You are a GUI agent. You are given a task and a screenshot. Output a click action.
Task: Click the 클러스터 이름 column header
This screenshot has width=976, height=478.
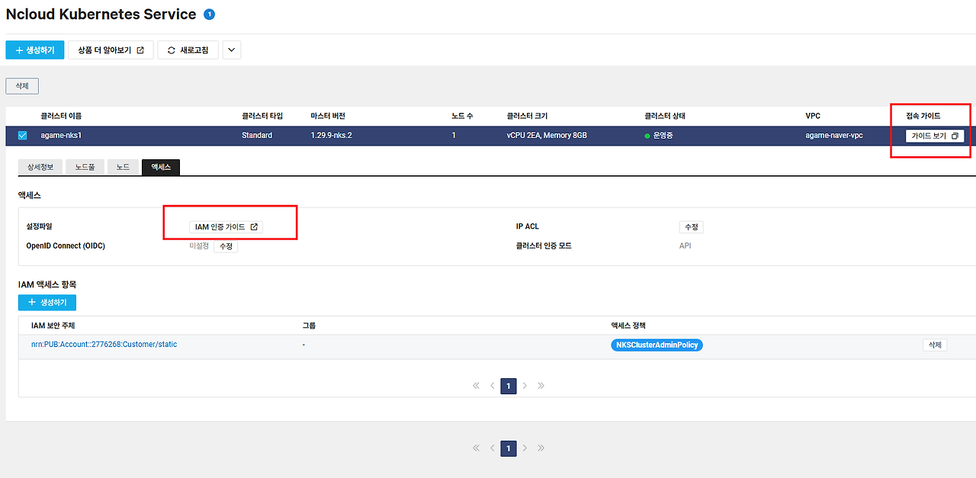61,116
